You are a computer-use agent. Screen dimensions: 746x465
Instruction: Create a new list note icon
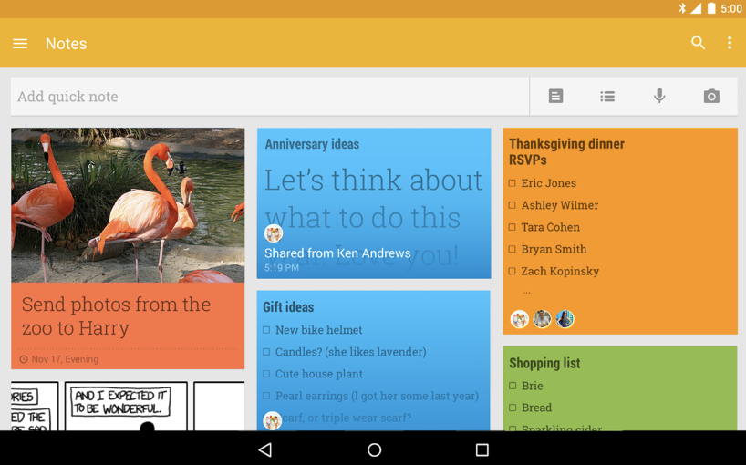coord(607,97)
